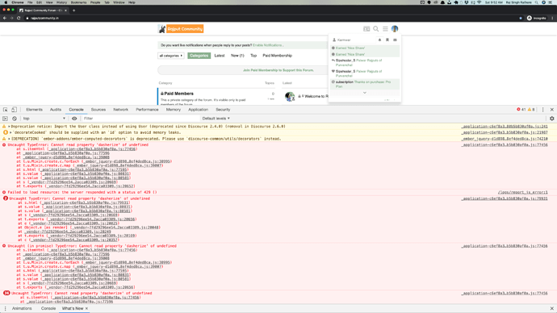The image size is (557, 313).
Task: Open the Paid Membership tab
Action: [277, 56]
